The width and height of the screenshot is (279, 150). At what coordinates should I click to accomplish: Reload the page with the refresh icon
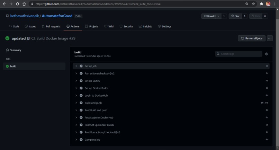(17, 4)
